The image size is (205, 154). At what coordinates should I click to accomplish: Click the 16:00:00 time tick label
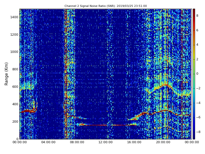click(134, 142)
